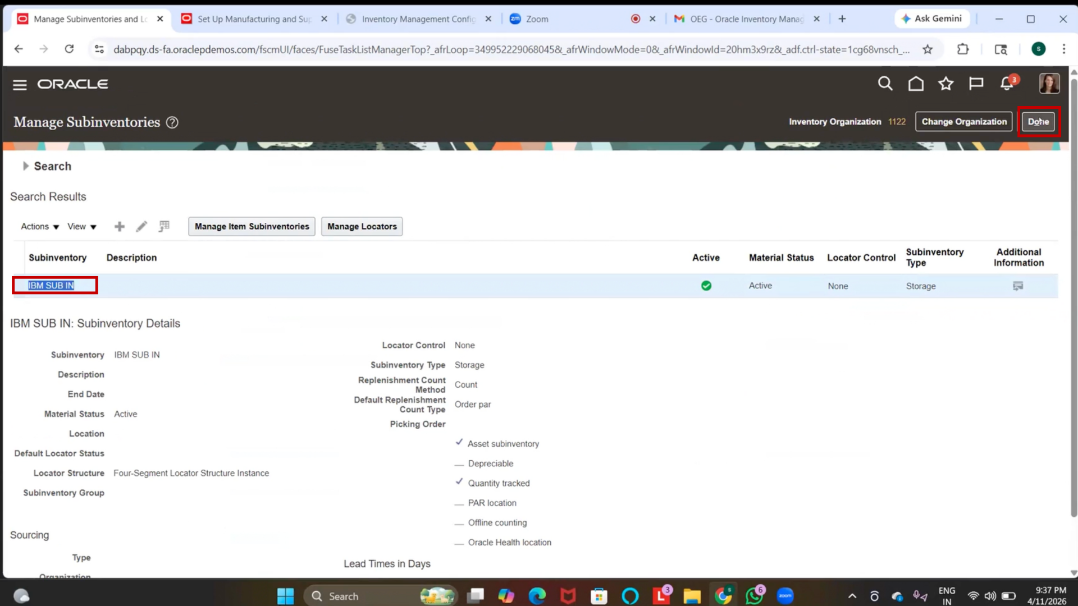Open the taskbar clock showing 9:37 PM
Viewport: 1078px width, 606px height.
[x=1047, y=596]
